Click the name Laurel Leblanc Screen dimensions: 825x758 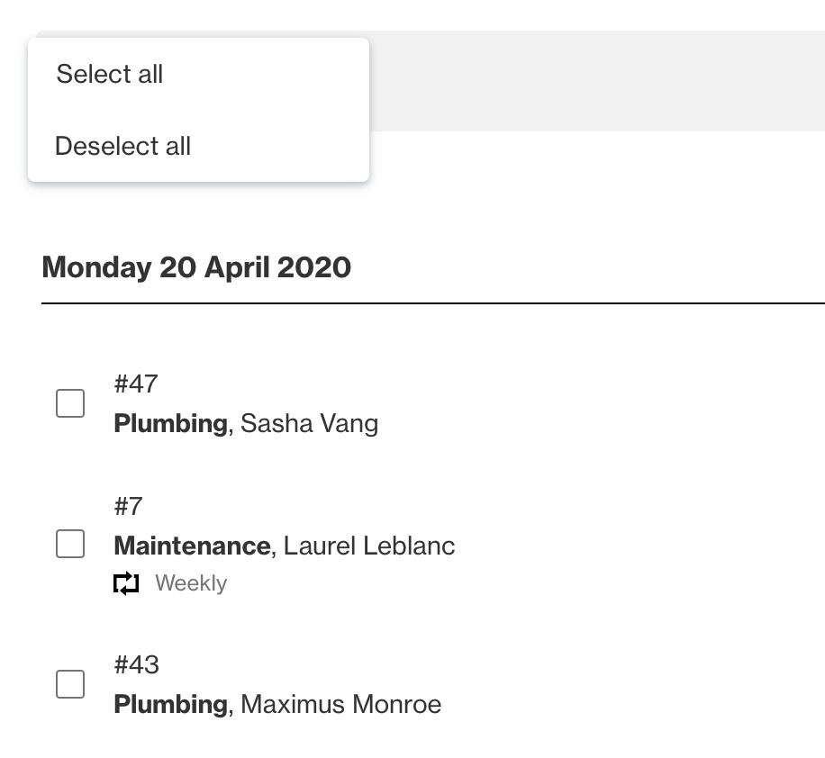click(369, 546)
